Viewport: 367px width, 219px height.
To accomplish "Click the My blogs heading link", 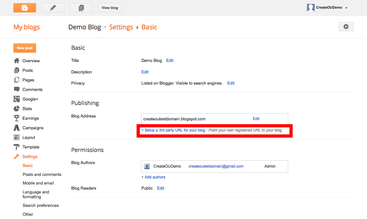I will [x=27, y=27].
